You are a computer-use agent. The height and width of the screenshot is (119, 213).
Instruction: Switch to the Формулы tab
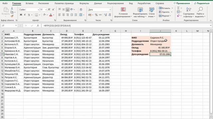coord(84,3)
